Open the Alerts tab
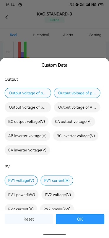The image size is (109, 238). 68,35
